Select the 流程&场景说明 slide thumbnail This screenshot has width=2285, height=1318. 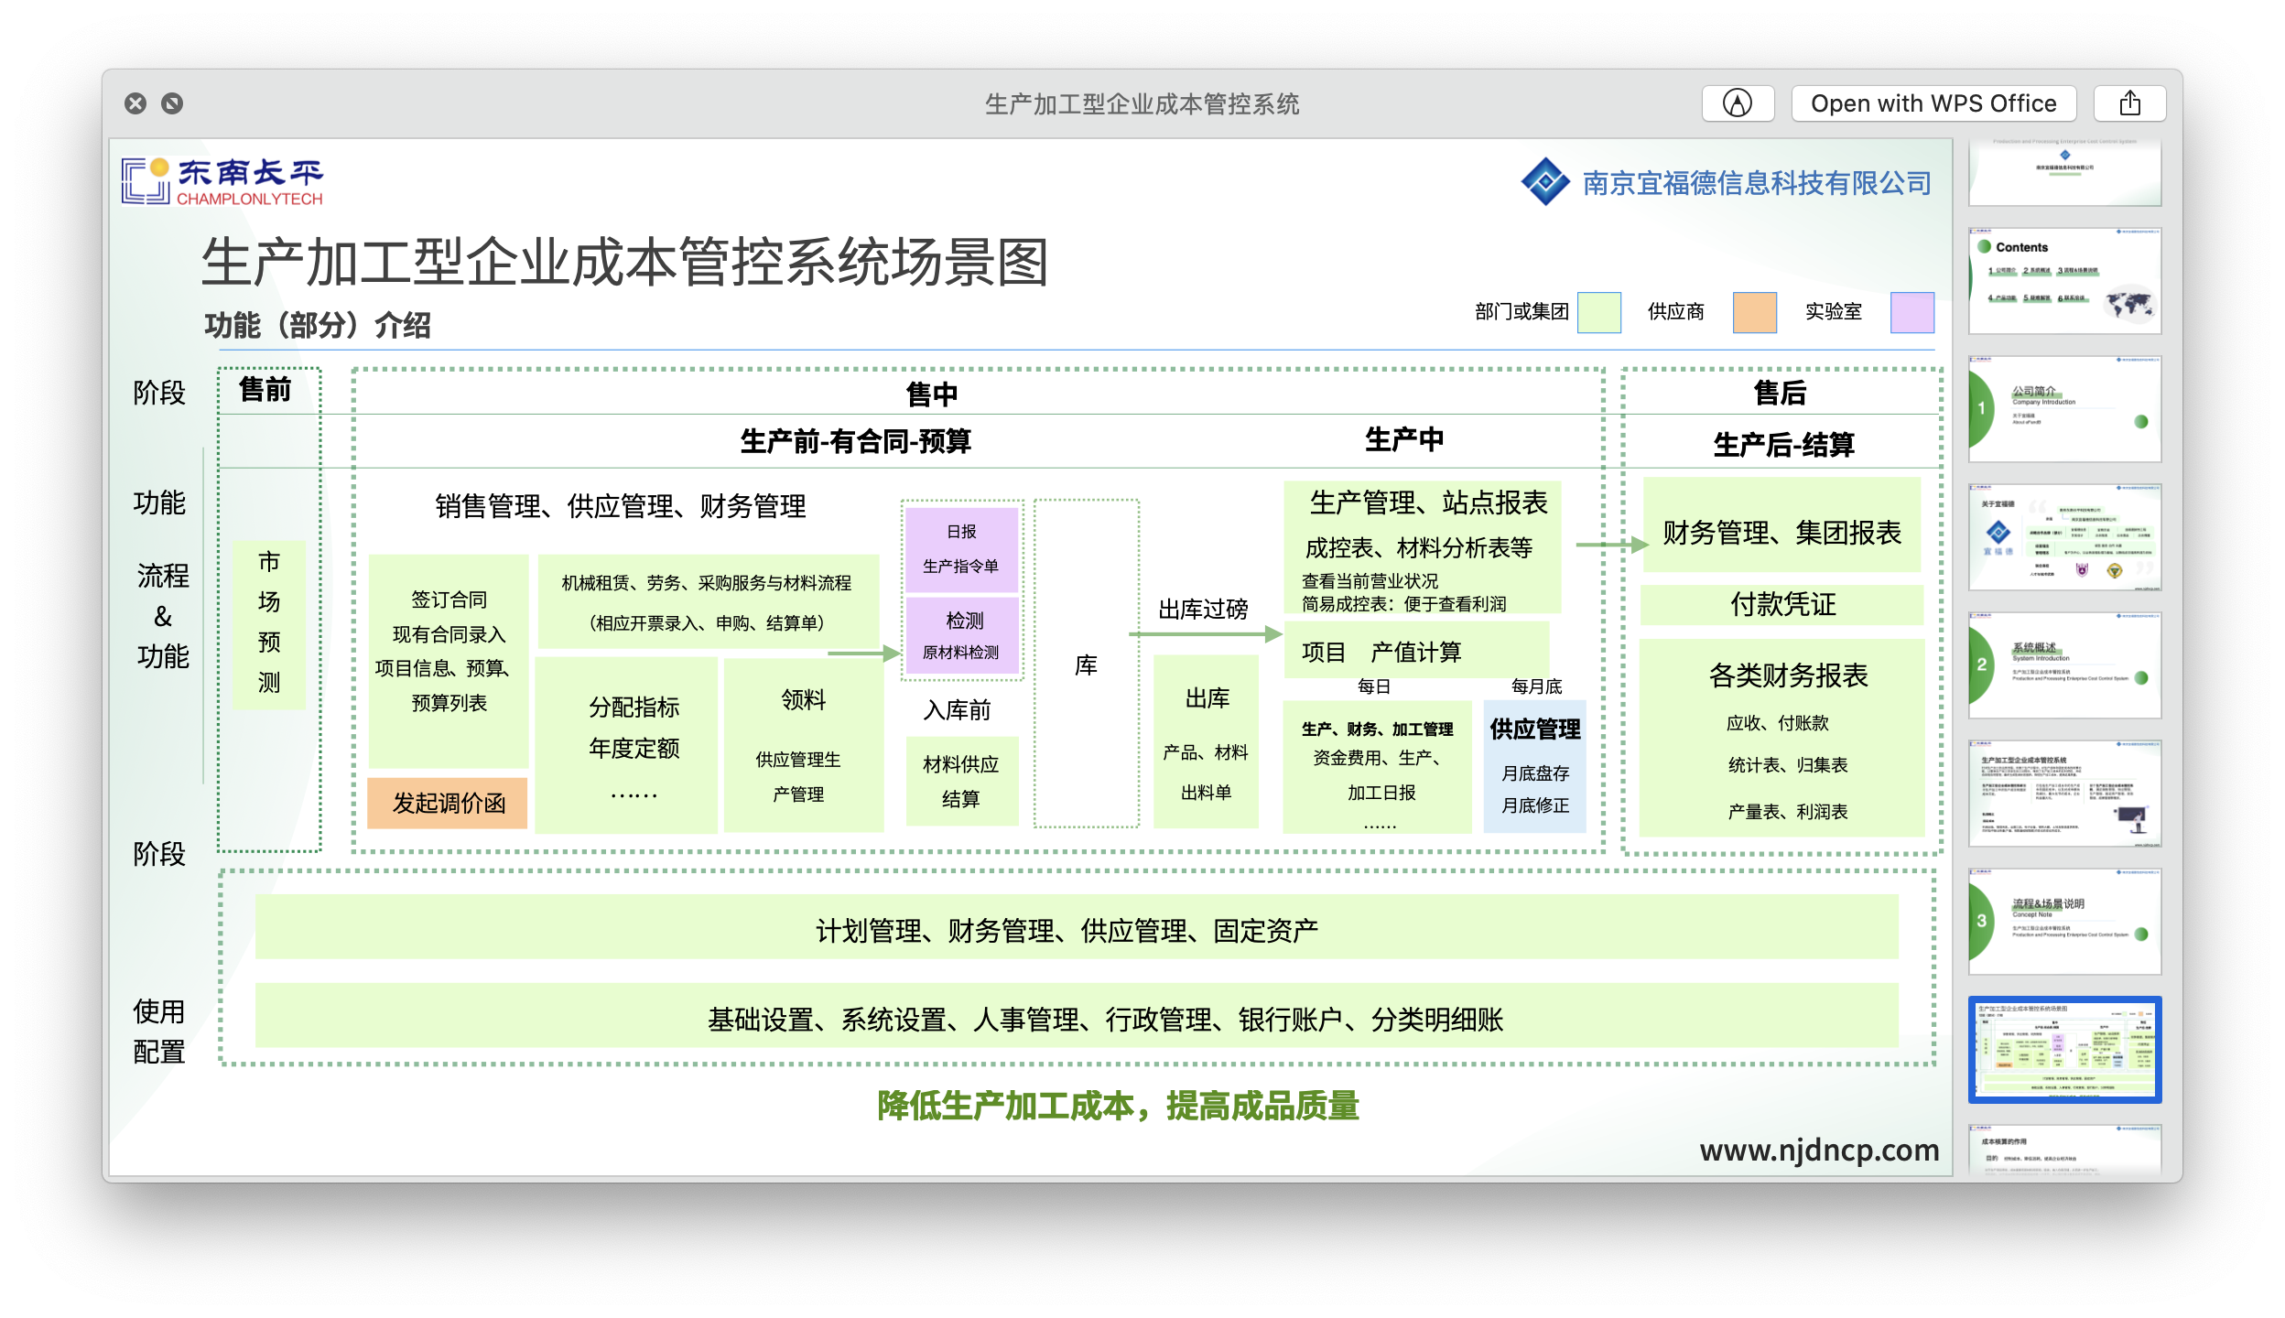[x=2065, y=920]
